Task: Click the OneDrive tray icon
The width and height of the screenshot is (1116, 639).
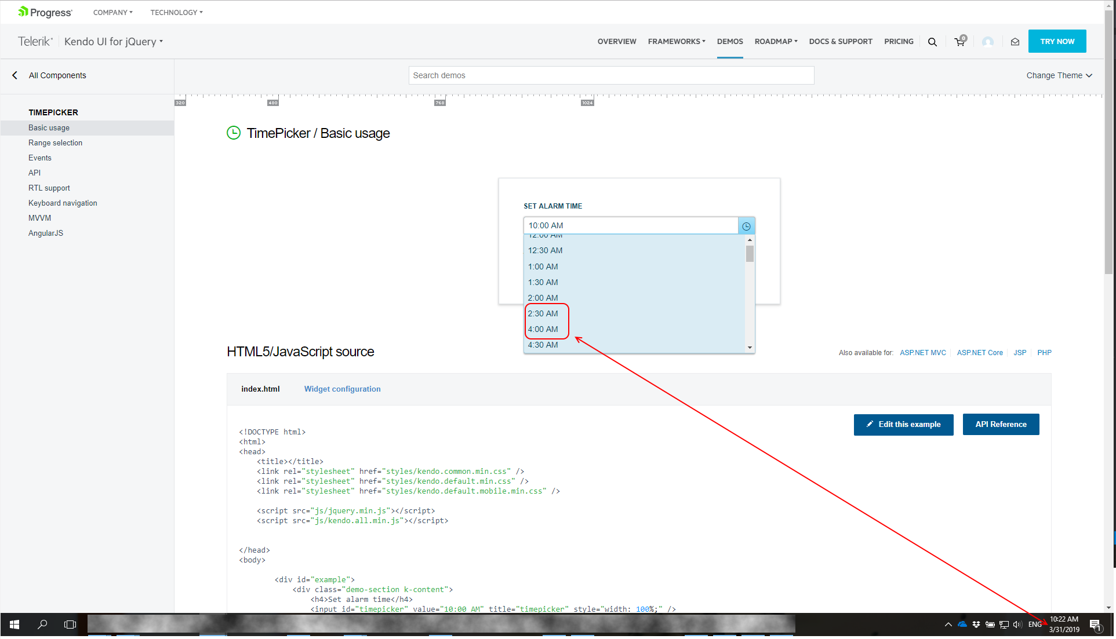Action: pyautogui.click(x=962, y=625)
